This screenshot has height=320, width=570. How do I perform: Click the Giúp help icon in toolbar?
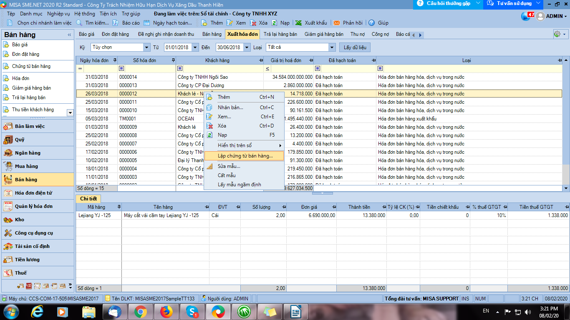click(371, 23)
